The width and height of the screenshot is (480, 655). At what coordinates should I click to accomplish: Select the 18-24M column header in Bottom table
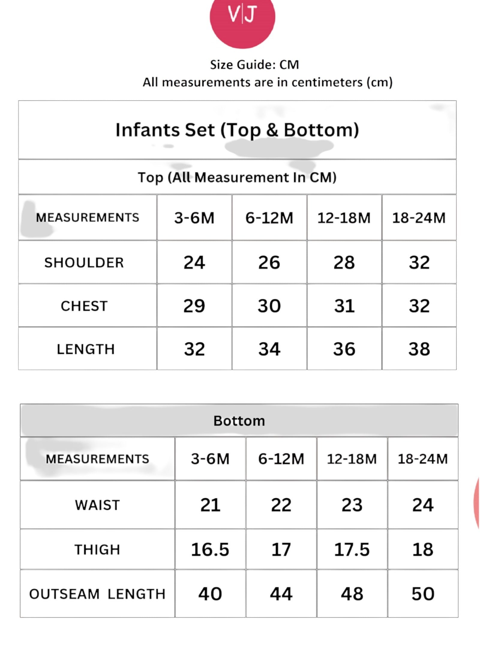coord(423,459)
